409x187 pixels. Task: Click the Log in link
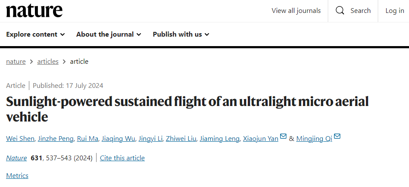394,11
